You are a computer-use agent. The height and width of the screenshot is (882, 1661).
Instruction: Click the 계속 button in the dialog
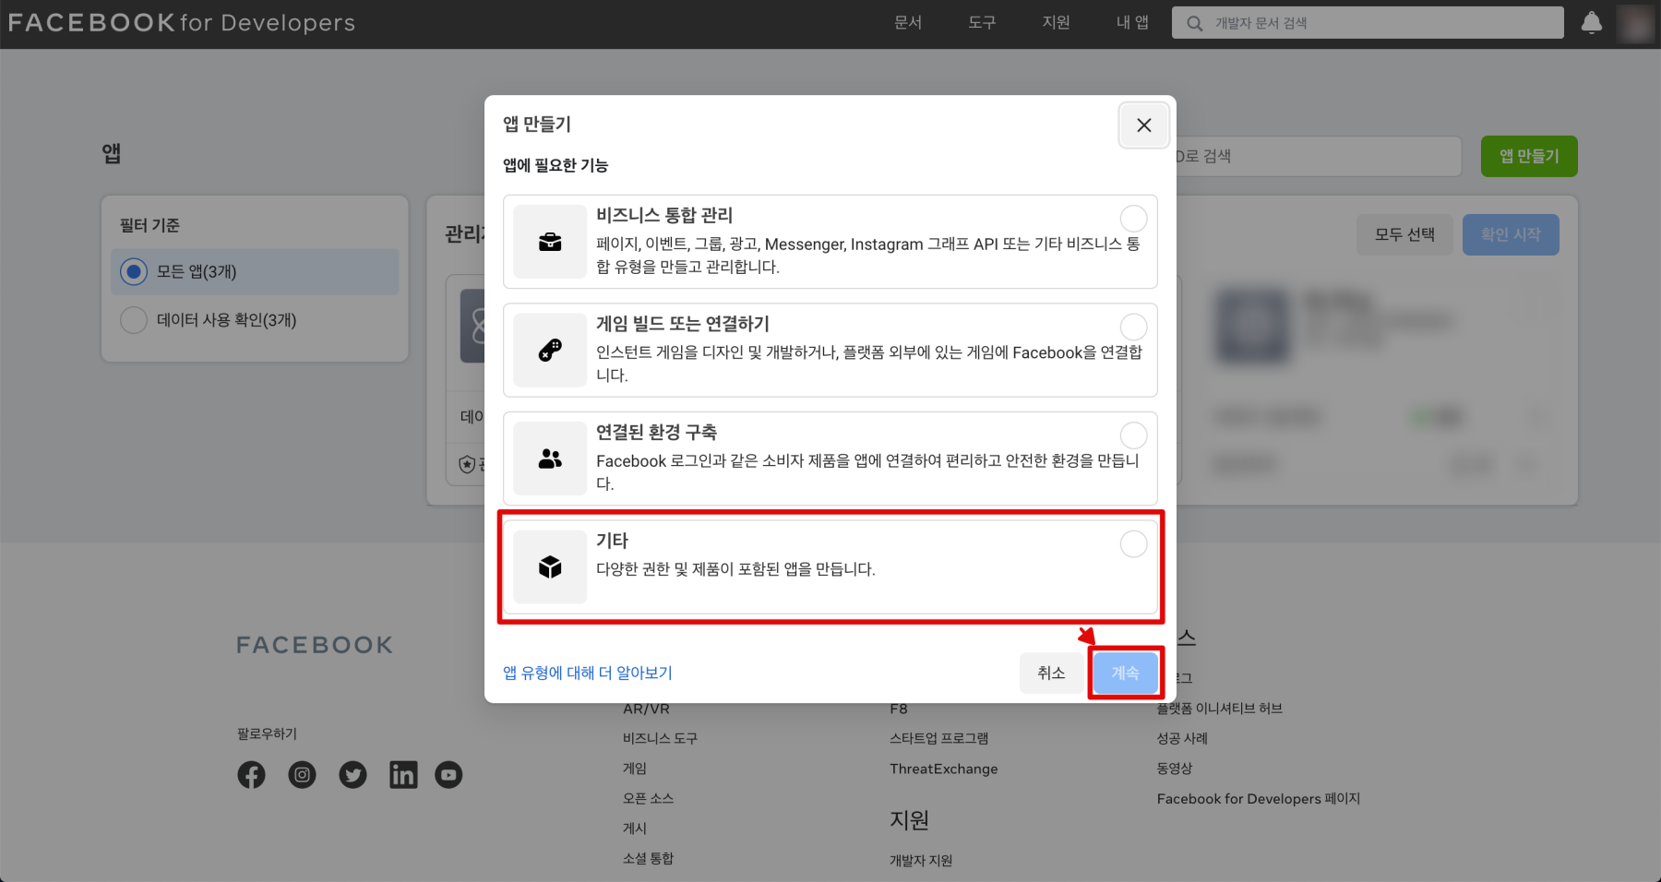coord(1125,673)
